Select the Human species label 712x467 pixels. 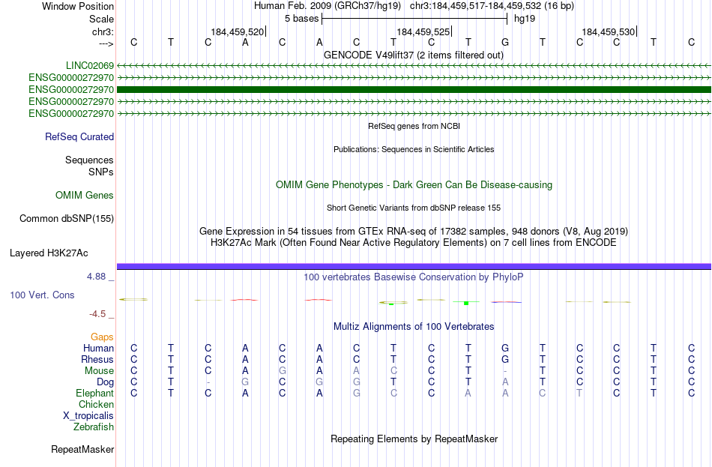(x=98, y=348)
